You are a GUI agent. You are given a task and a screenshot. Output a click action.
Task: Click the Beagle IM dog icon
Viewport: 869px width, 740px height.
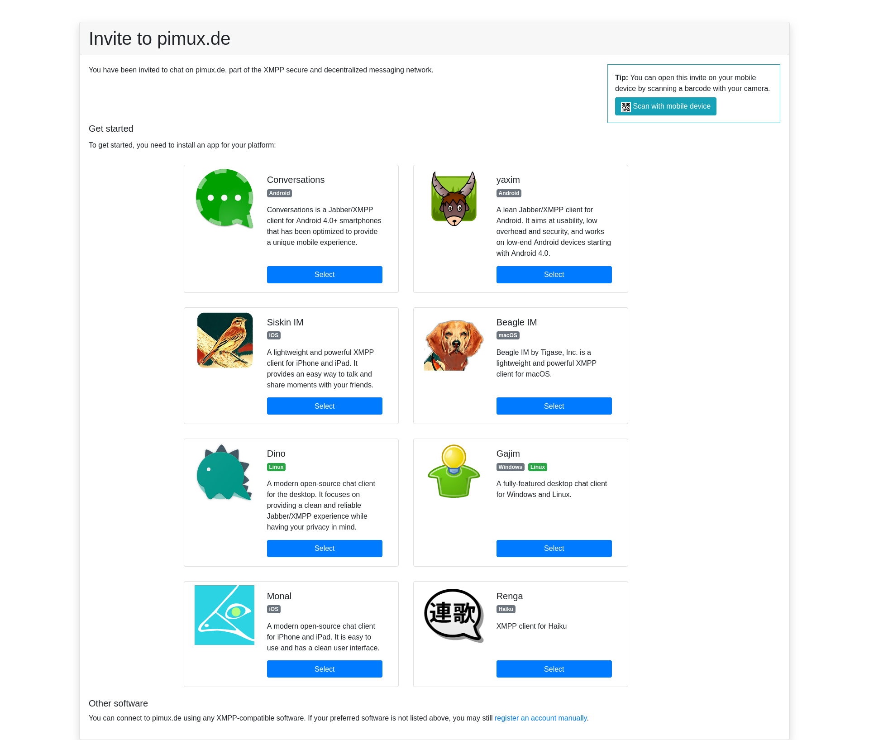(x=454, y=344)
